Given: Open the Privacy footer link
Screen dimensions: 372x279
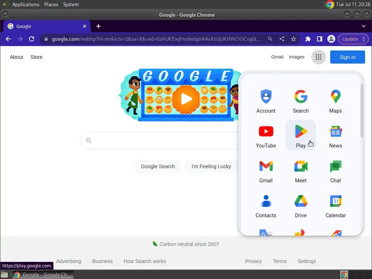Looking at the screenshot, I should point(253,261).
